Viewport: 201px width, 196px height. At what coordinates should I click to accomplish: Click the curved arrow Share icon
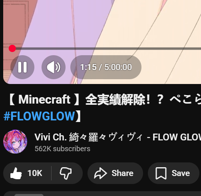pyautogui.click(x=101, y=173)
